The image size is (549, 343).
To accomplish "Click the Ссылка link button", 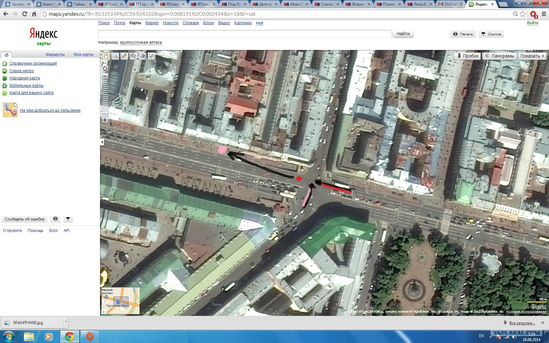I will pyautogui.click(x=491, y=34).
